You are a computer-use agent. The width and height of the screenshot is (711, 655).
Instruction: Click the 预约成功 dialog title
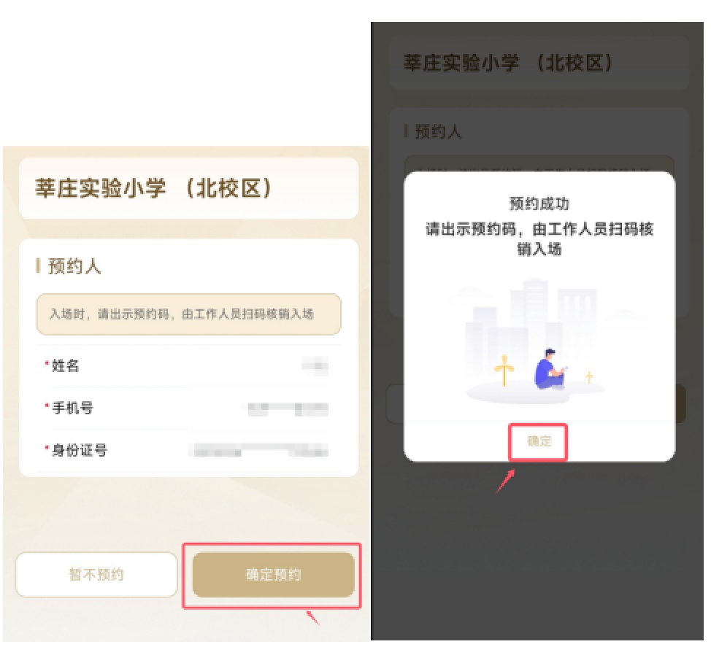539,204
